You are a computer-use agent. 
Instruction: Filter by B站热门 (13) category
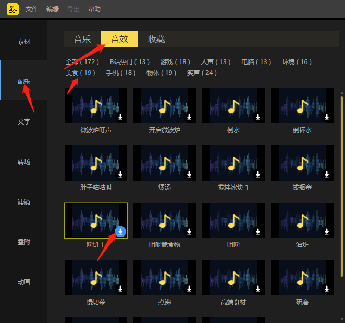pos(129,62)
